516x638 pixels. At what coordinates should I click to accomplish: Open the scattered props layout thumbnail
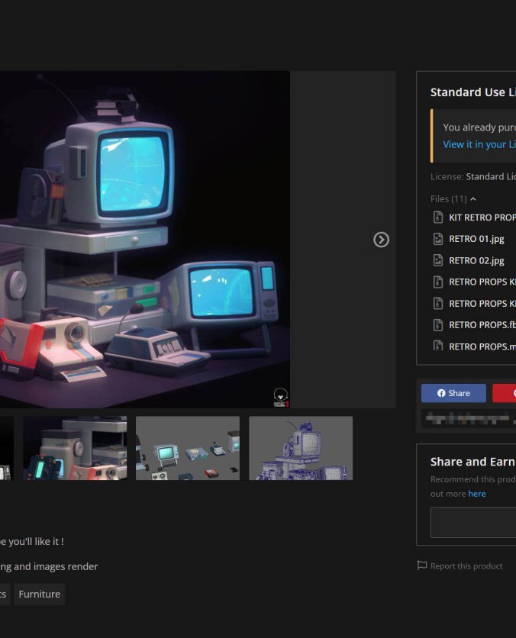coord(187,448)
